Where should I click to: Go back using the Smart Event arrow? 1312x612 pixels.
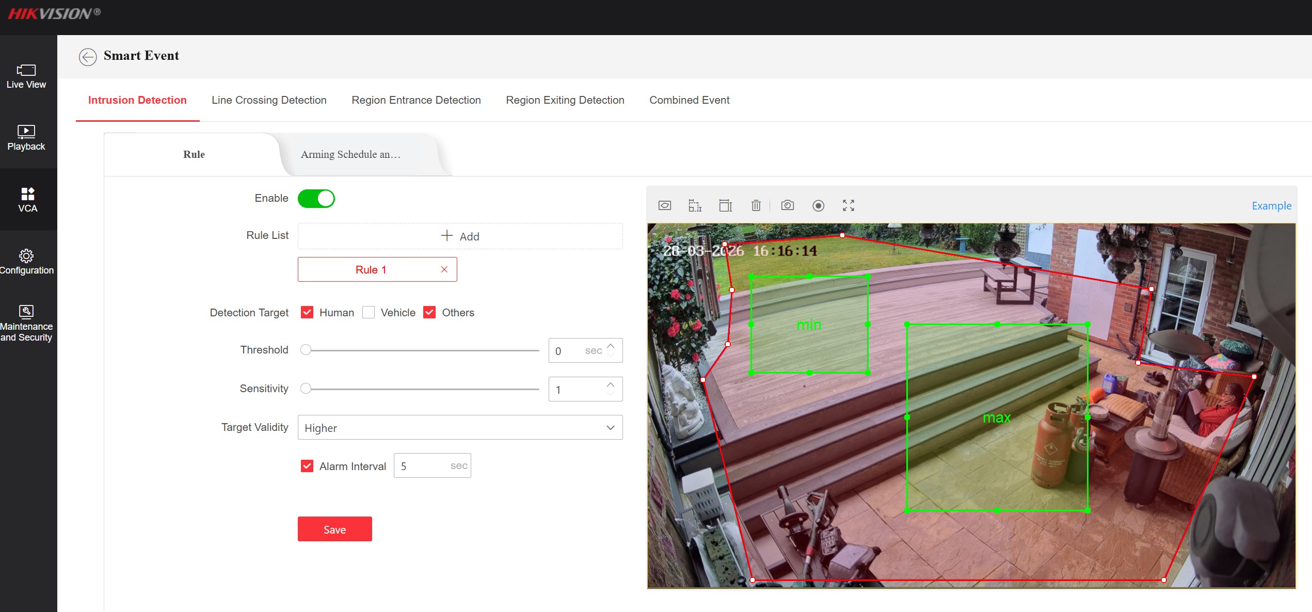(x=88, y=56)
